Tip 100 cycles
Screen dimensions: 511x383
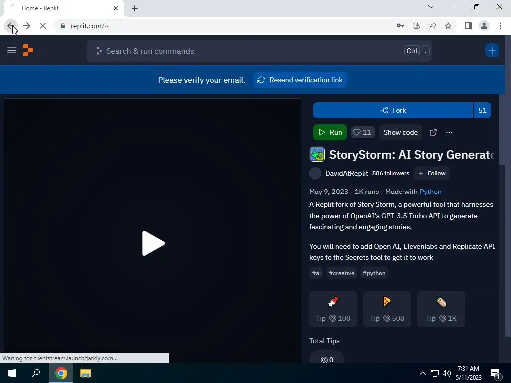click(x=333, y=309)
